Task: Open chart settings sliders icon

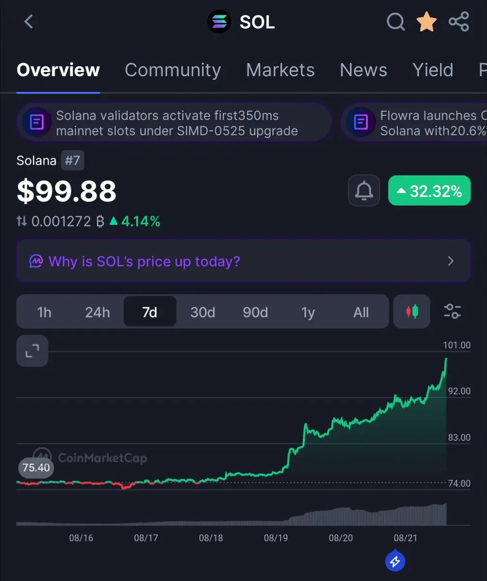Action: coord(452,312)
